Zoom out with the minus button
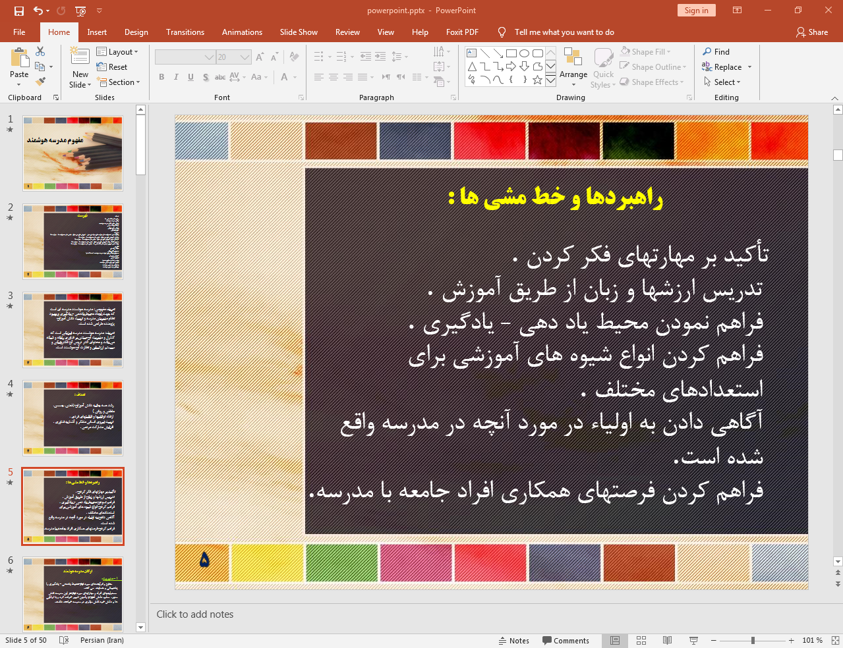 pyautogui.click(x=713, y=641)
